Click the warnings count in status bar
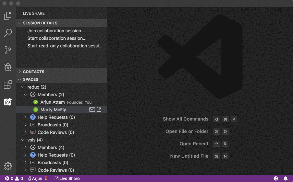293x182 pixels. pyautogui.click(x=19, y=179)
